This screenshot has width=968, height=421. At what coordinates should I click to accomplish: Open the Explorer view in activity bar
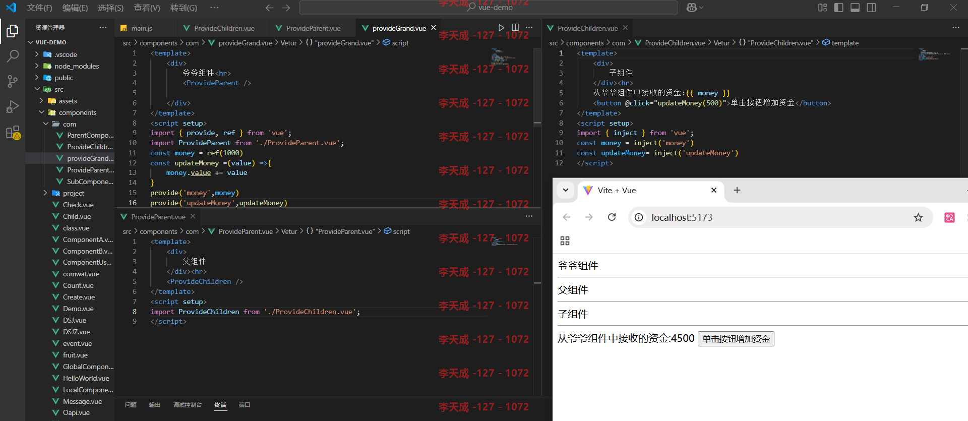(x=13, y=31)
